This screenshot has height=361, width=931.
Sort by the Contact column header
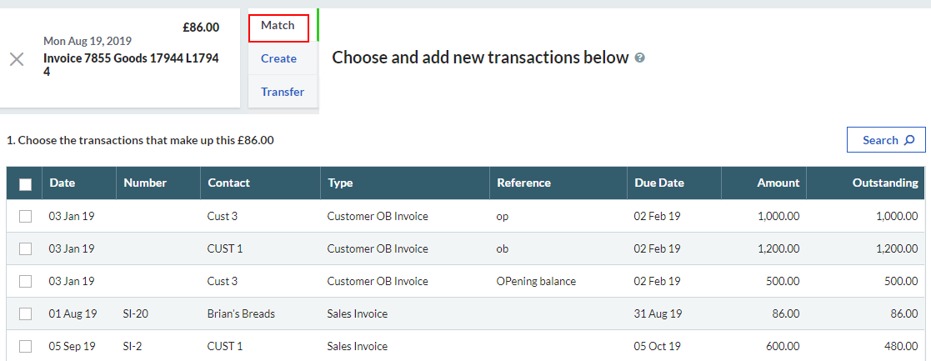pos(228,183)
